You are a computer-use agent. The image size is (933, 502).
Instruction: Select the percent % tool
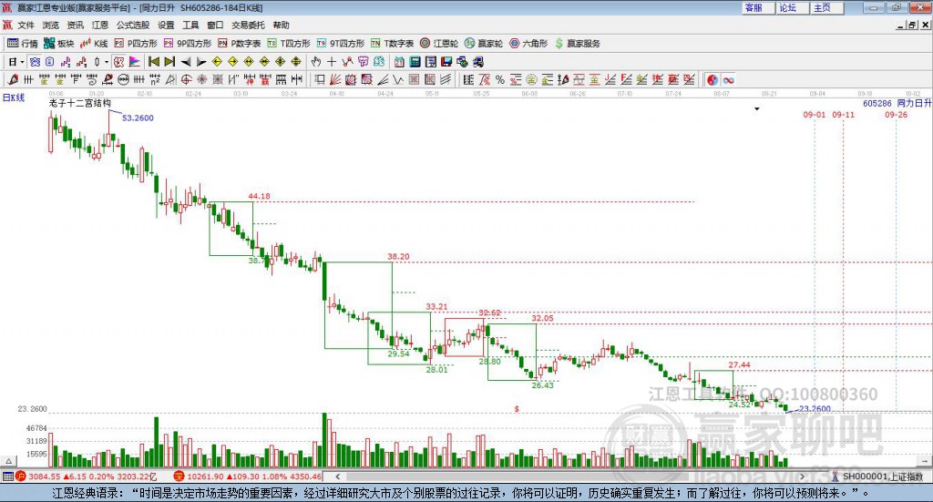pyautogui.click(x=500, y=79)
